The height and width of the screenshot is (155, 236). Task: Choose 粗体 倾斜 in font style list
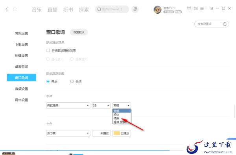pos(122,122)
